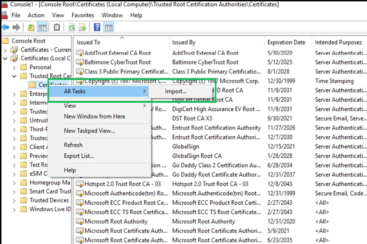Select the Microsoft Root Authority certificate icon
367x244 pixels.
click(x=79, y=222)
